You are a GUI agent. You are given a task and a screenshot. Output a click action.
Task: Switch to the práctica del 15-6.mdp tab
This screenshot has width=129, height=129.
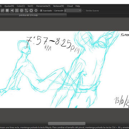pyautogui.click(x=28, y=15)
